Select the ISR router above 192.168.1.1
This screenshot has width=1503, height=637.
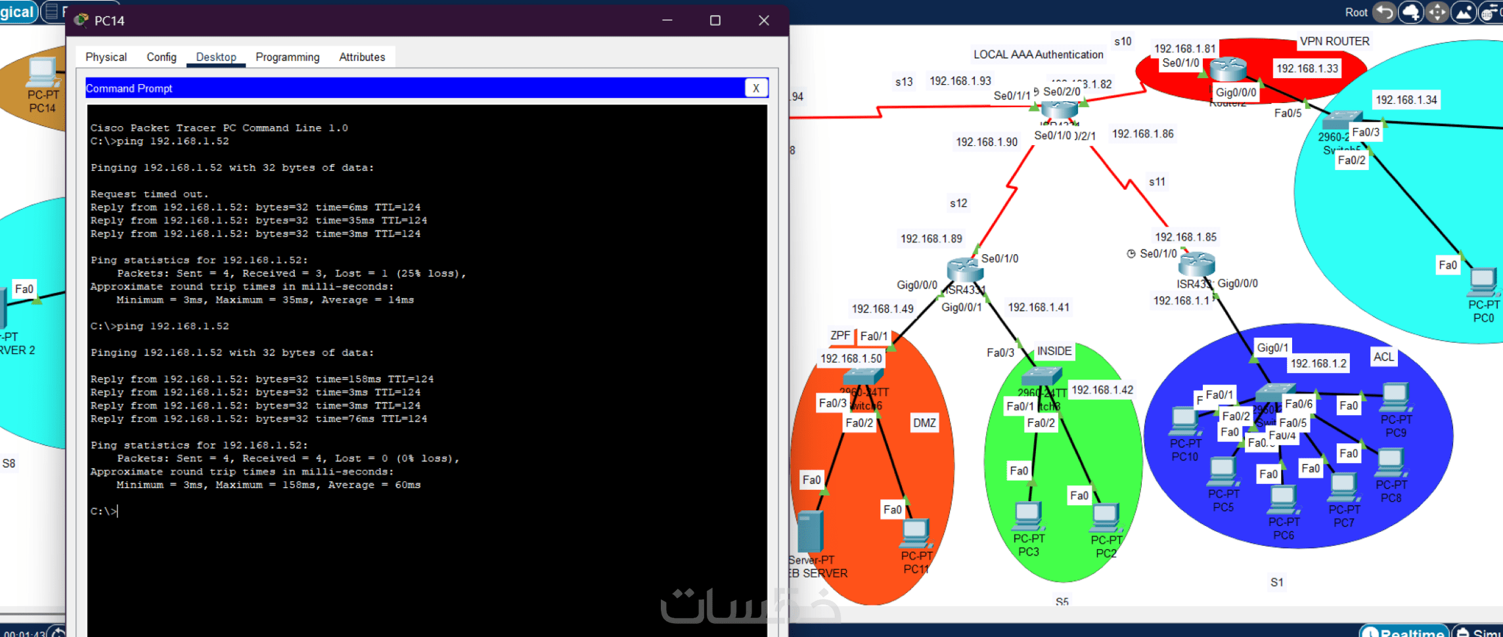(1196, 265)
